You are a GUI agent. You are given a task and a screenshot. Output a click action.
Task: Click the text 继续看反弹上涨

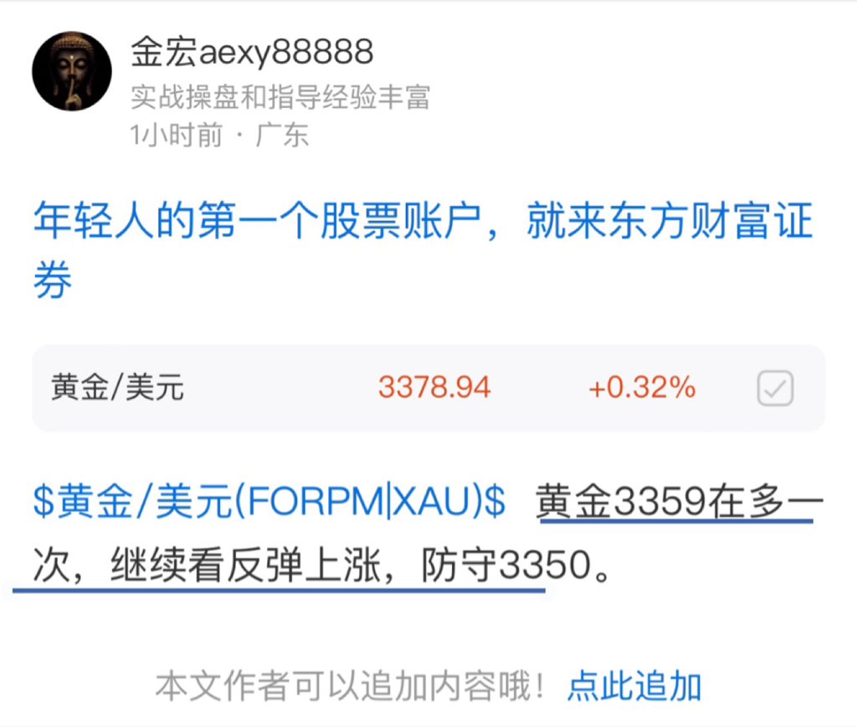[x=245, y=565]
